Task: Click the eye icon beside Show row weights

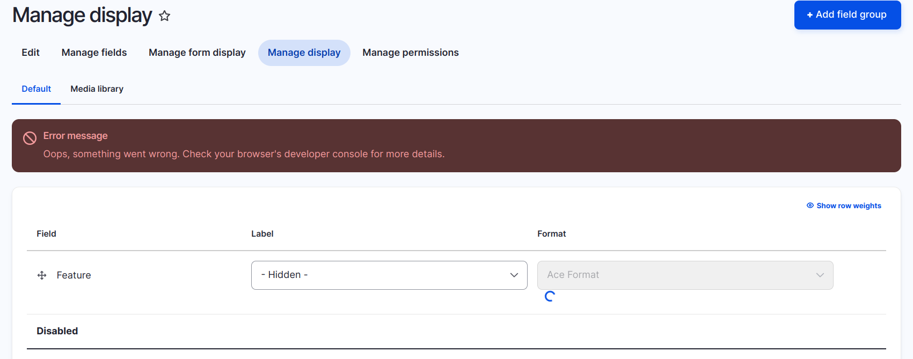Action: click(809, 205)
